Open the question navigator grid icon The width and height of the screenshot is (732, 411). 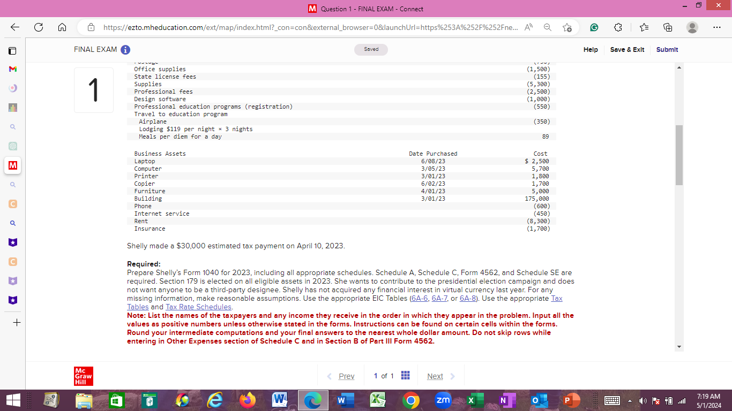click(405, 375)
